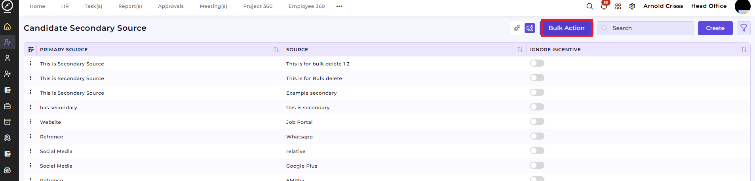The width and height of the screenshot is (755, 181).
Task: Click the Arnold Crisss user name
Action: click(x=663, y=6)
